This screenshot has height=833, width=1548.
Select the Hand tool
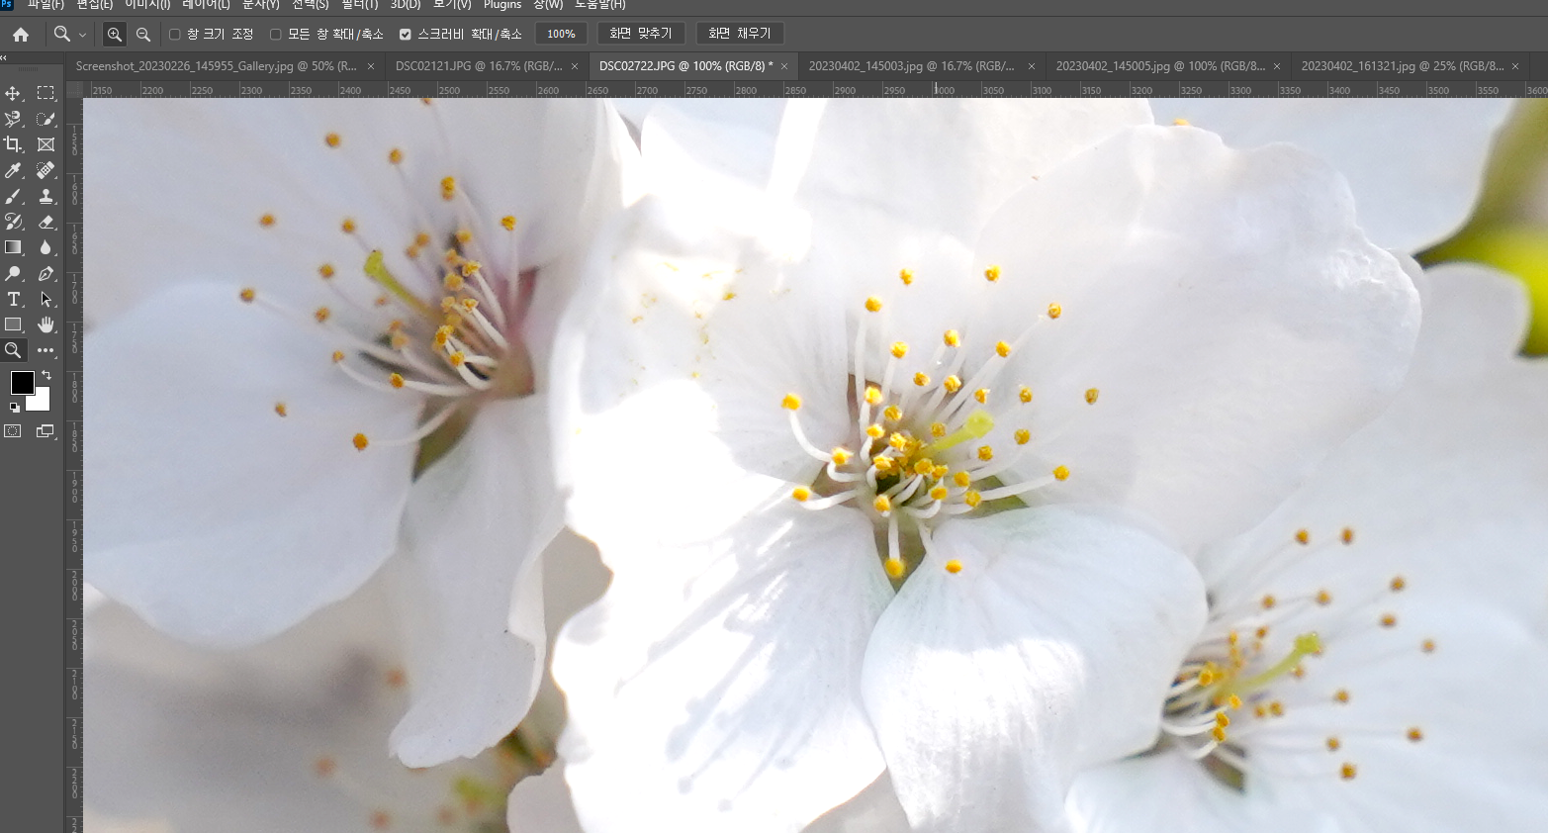pos(46,324)
